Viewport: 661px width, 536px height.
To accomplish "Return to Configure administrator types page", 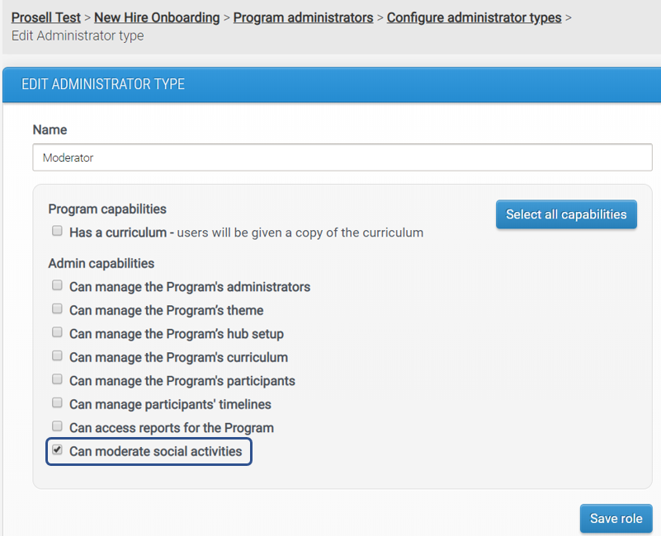I will 474,17.
